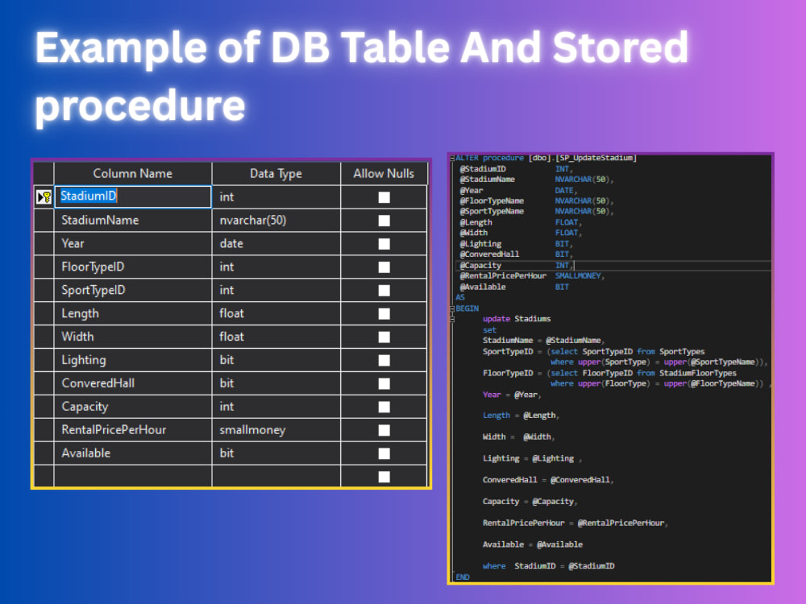Select the Capacity column name cell
The width and height of the screenshot is (806, 604).
[x=133, y=406]
